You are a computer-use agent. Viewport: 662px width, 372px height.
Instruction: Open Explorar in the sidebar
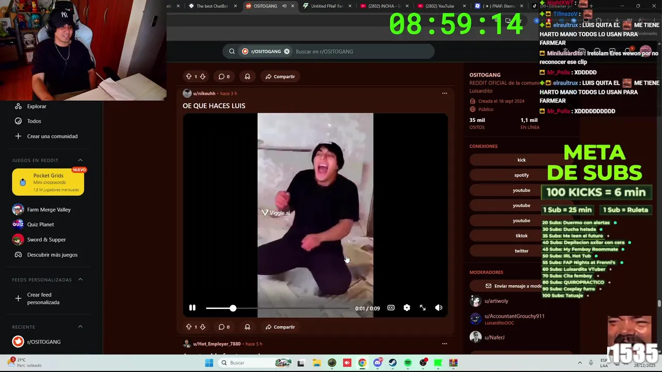coord(37,106)
